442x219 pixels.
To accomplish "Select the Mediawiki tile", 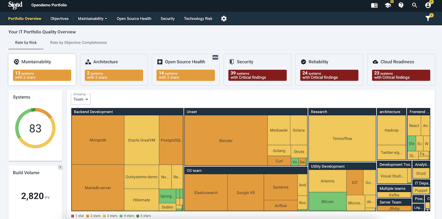I will pyautogui.click(x=279, y=130).
